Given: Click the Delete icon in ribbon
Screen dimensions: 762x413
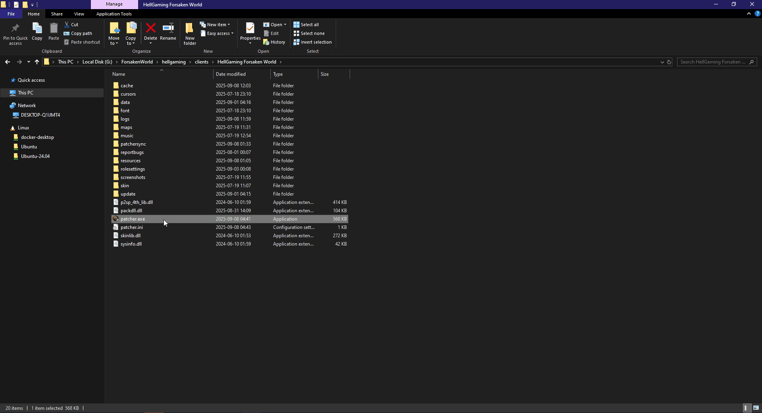Looking at the screenshot, I should (x=150, y=29).
